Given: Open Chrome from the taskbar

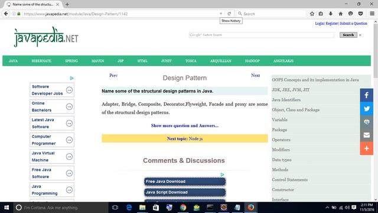Looking at the screenshot, I should click(183, 208).
